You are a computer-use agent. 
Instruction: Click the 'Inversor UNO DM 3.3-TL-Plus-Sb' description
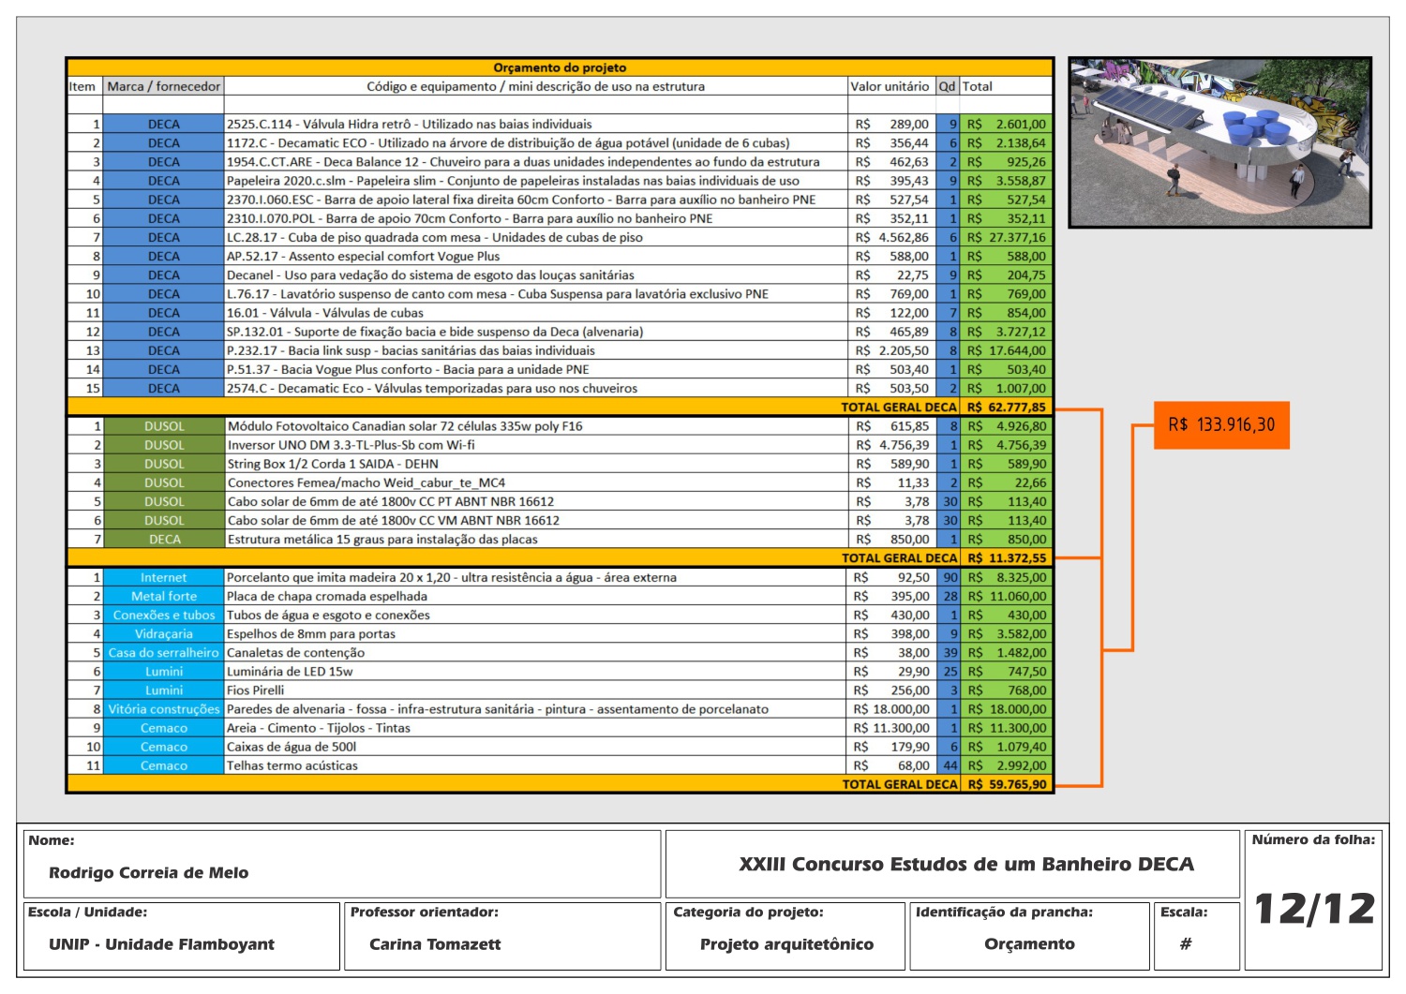[536, 445]
